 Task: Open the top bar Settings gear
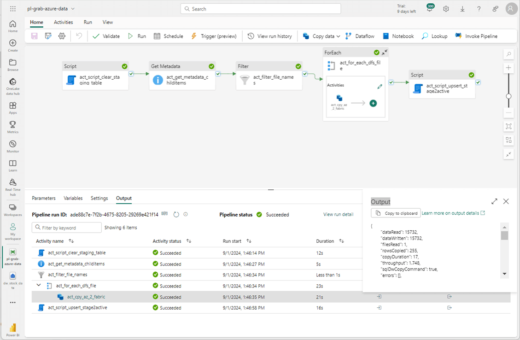(x=446, y=9)
